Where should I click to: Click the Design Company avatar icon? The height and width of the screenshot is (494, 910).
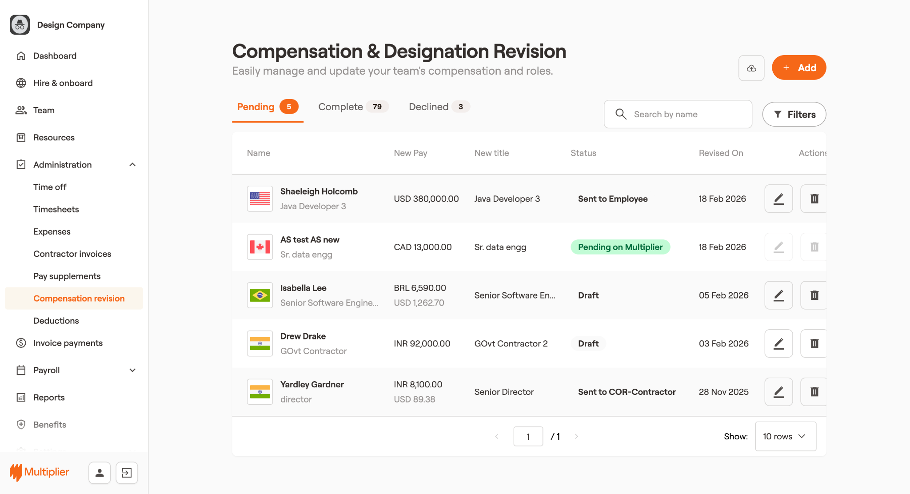pyautogui.click(x=20, y=25)
